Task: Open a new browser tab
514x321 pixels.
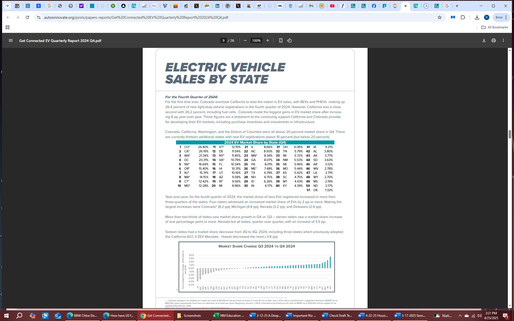Action: click(457, 6)
